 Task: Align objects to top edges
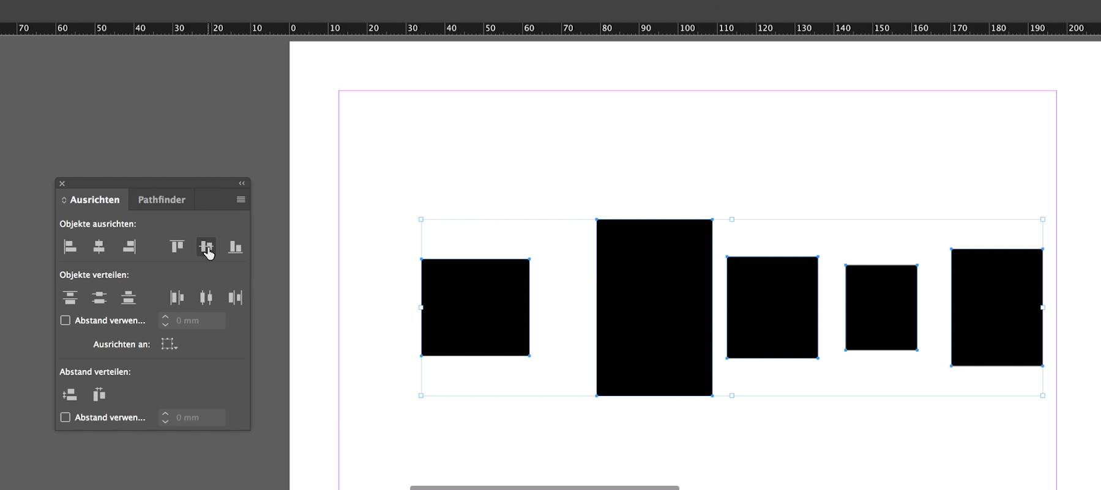point(177,247)
